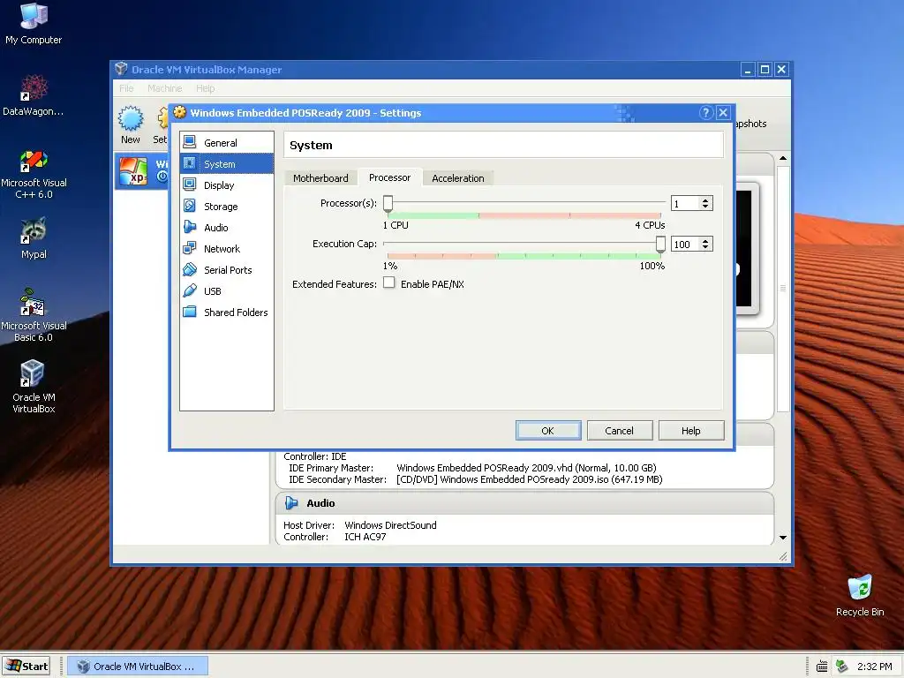The width and height of the screenshot is (904, 678).
Task: Click the Help button in settings dialog
Action: [690, 431]
